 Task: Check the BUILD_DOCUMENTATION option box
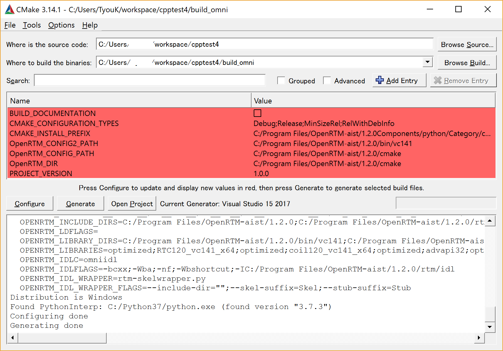(257, 113)
